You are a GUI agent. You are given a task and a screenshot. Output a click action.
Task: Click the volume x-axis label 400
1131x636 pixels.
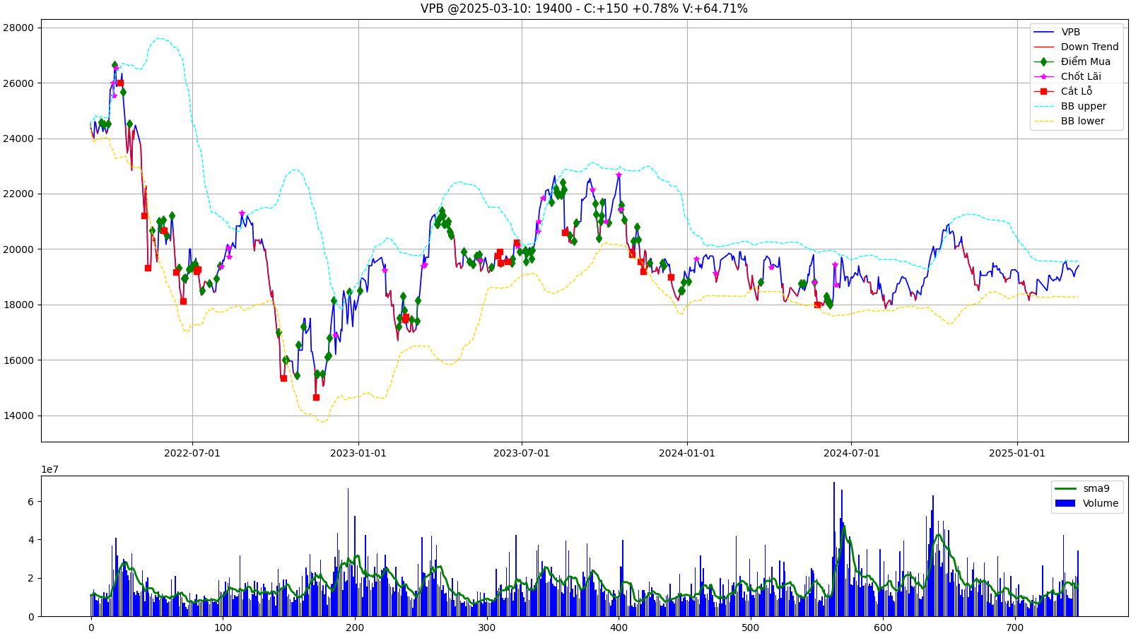click(x=619, y=628)
